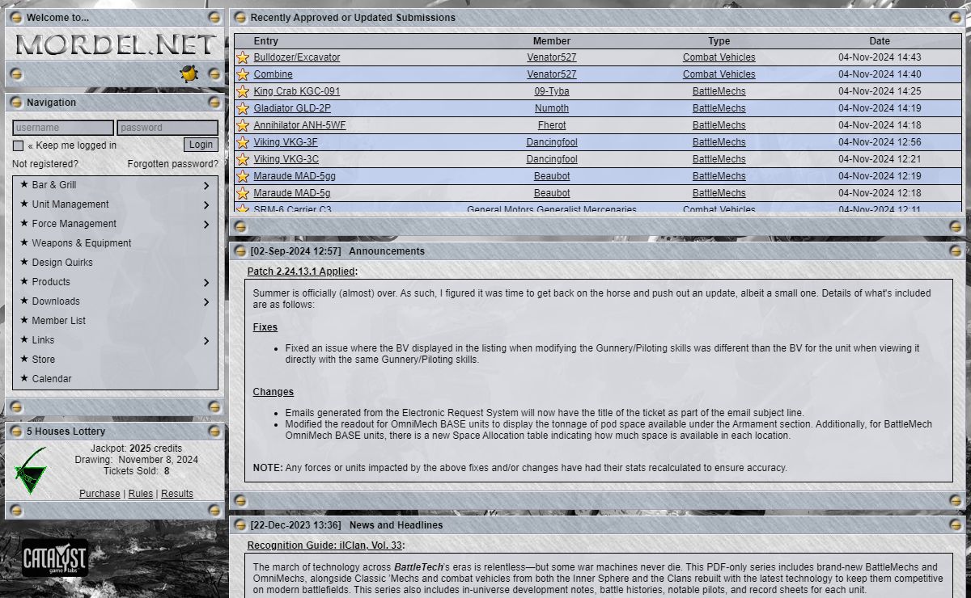971x598 pixels.
Task: Open the Maraude MAD-5g entry
Action: 292,193
